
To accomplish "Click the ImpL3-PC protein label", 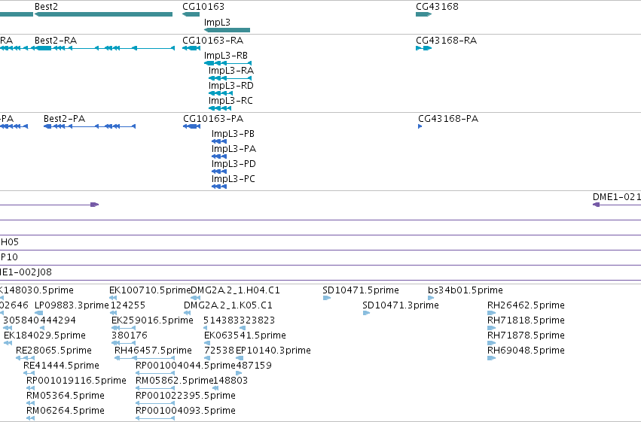I will (x=234, y=179).
